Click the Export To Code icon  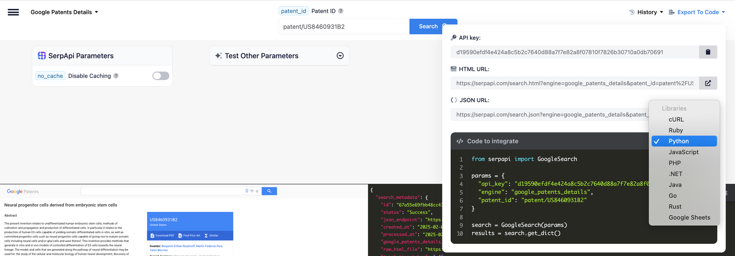(671, 12)
